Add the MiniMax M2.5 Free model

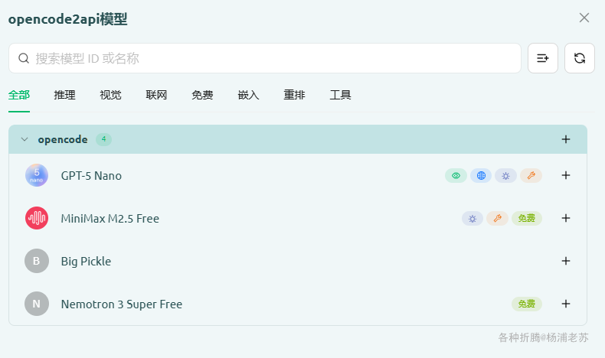[566, 218]
